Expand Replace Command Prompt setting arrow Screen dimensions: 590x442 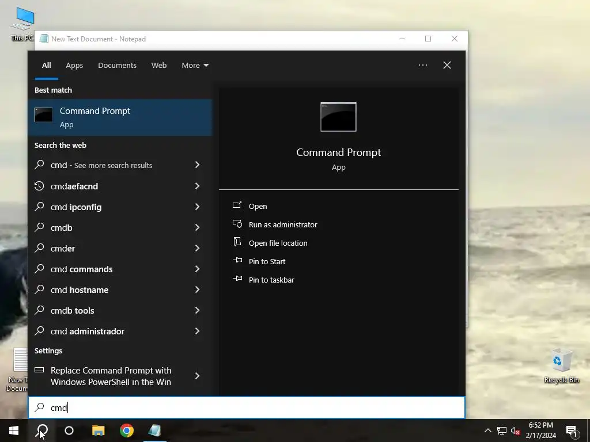pos(197,375)
